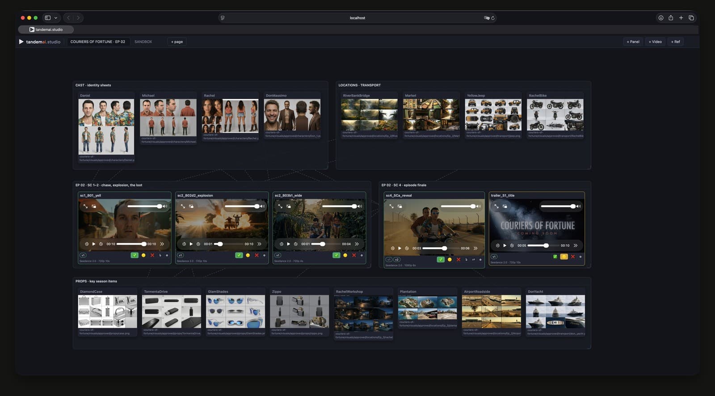Approve sc4_5Ca_reveal with green check
The height and width of the screenshot is (396, 715).
point(441,259)
